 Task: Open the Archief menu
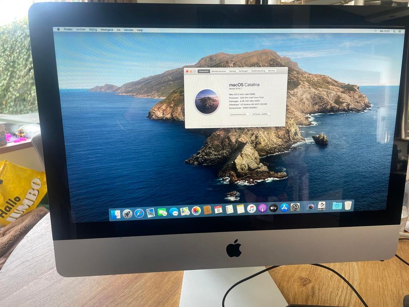coord(81,30)
